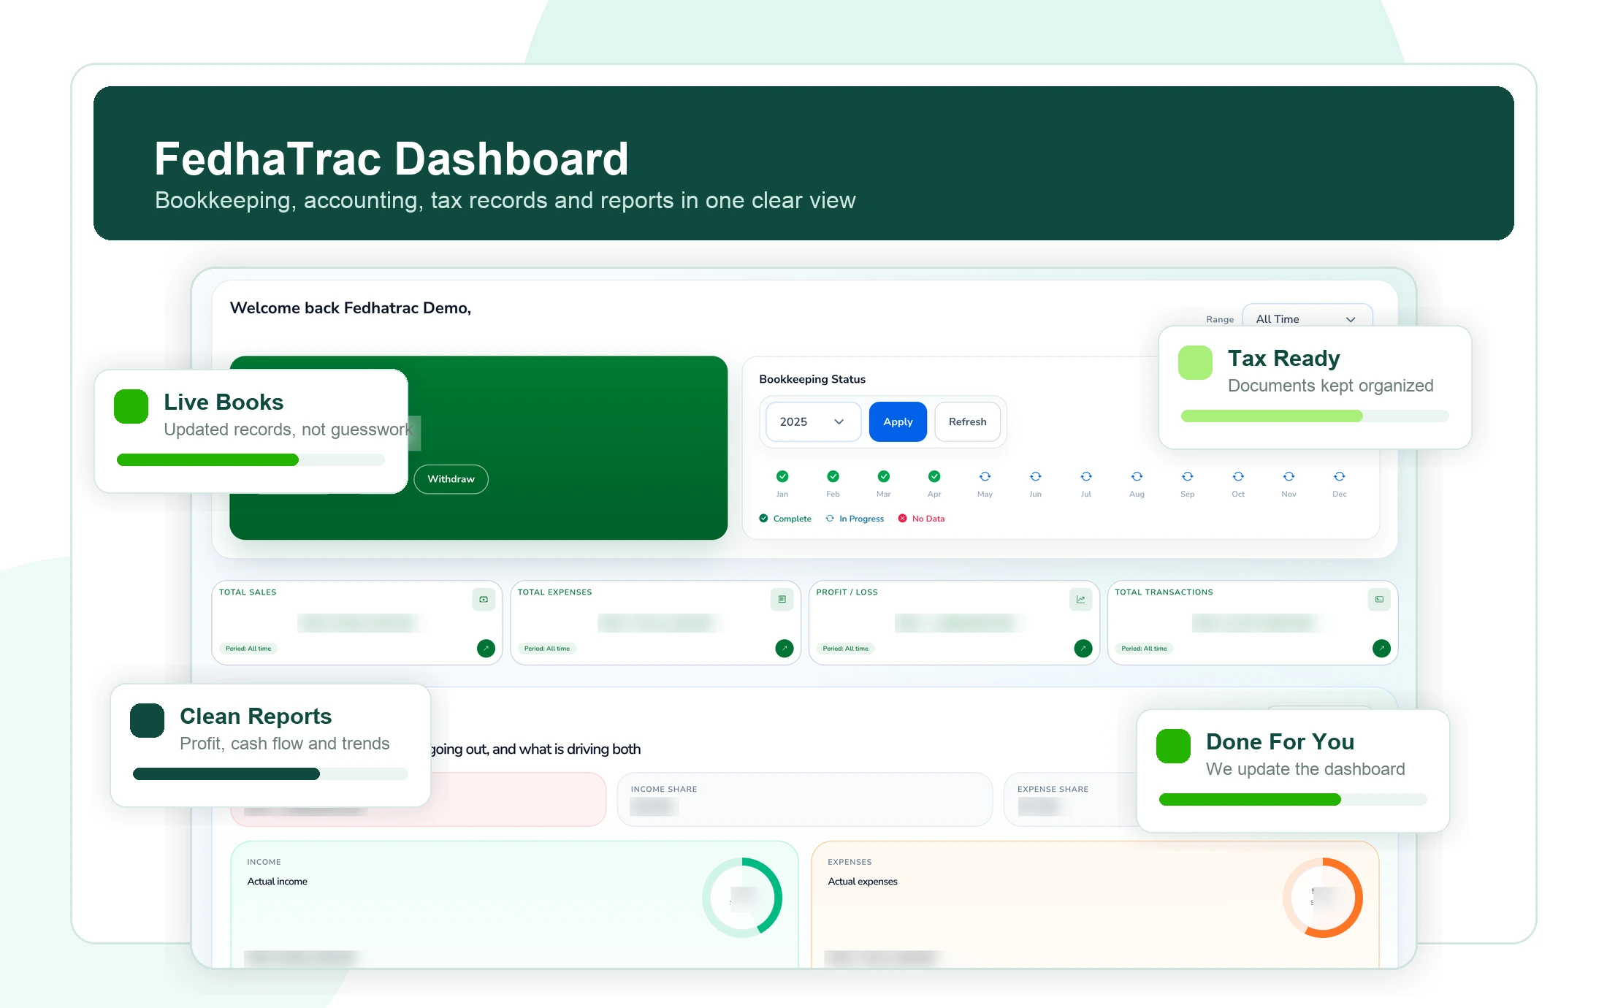The image size is (1607, 1008).
Task: Click the Done For You progress bar
Action: tap(1293, 799)
